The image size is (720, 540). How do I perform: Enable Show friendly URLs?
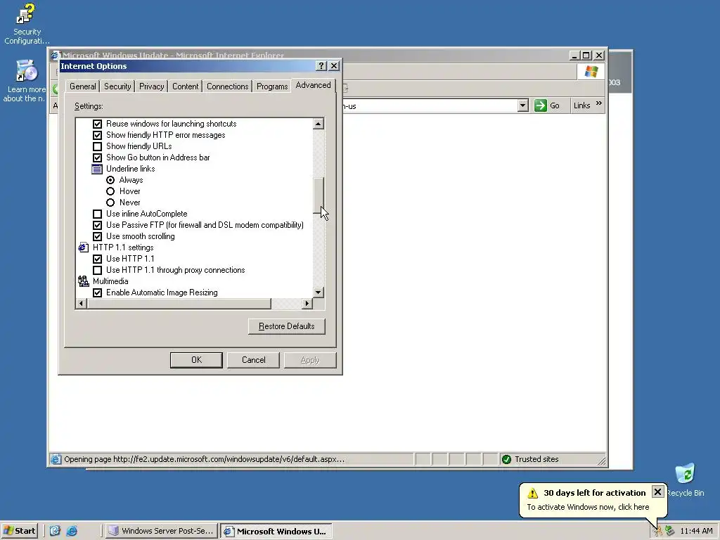97,146
